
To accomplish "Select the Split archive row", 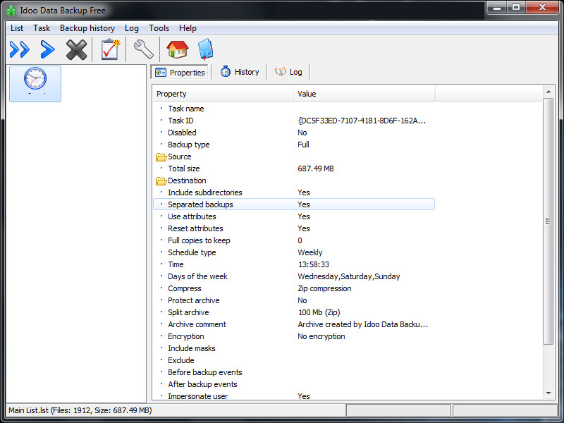I will click(x=294, y=312).
